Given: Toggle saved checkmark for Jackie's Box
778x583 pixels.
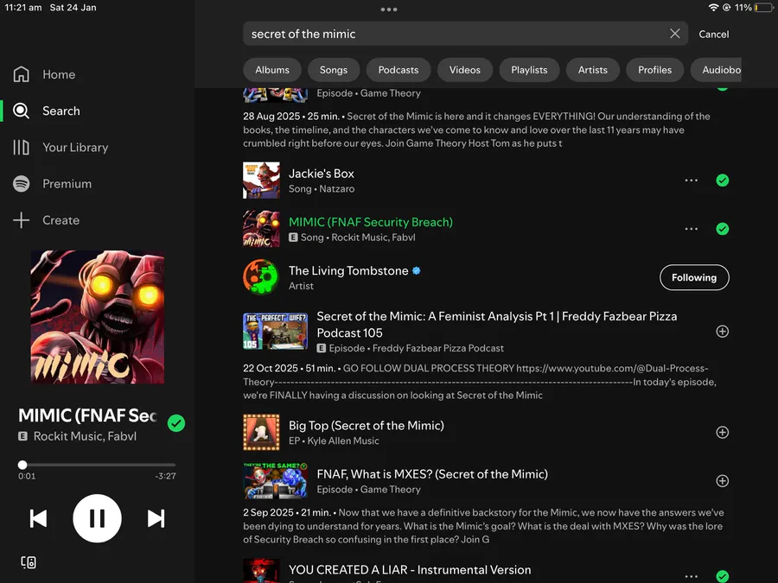Looking at the screenshot, I should tap(723, 181).
